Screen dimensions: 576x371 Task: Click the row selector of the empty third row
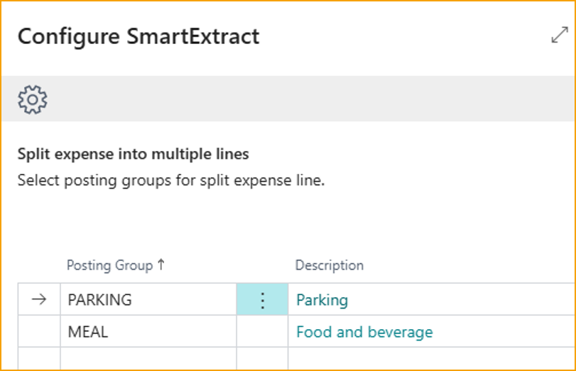click(x=40, y=359)
